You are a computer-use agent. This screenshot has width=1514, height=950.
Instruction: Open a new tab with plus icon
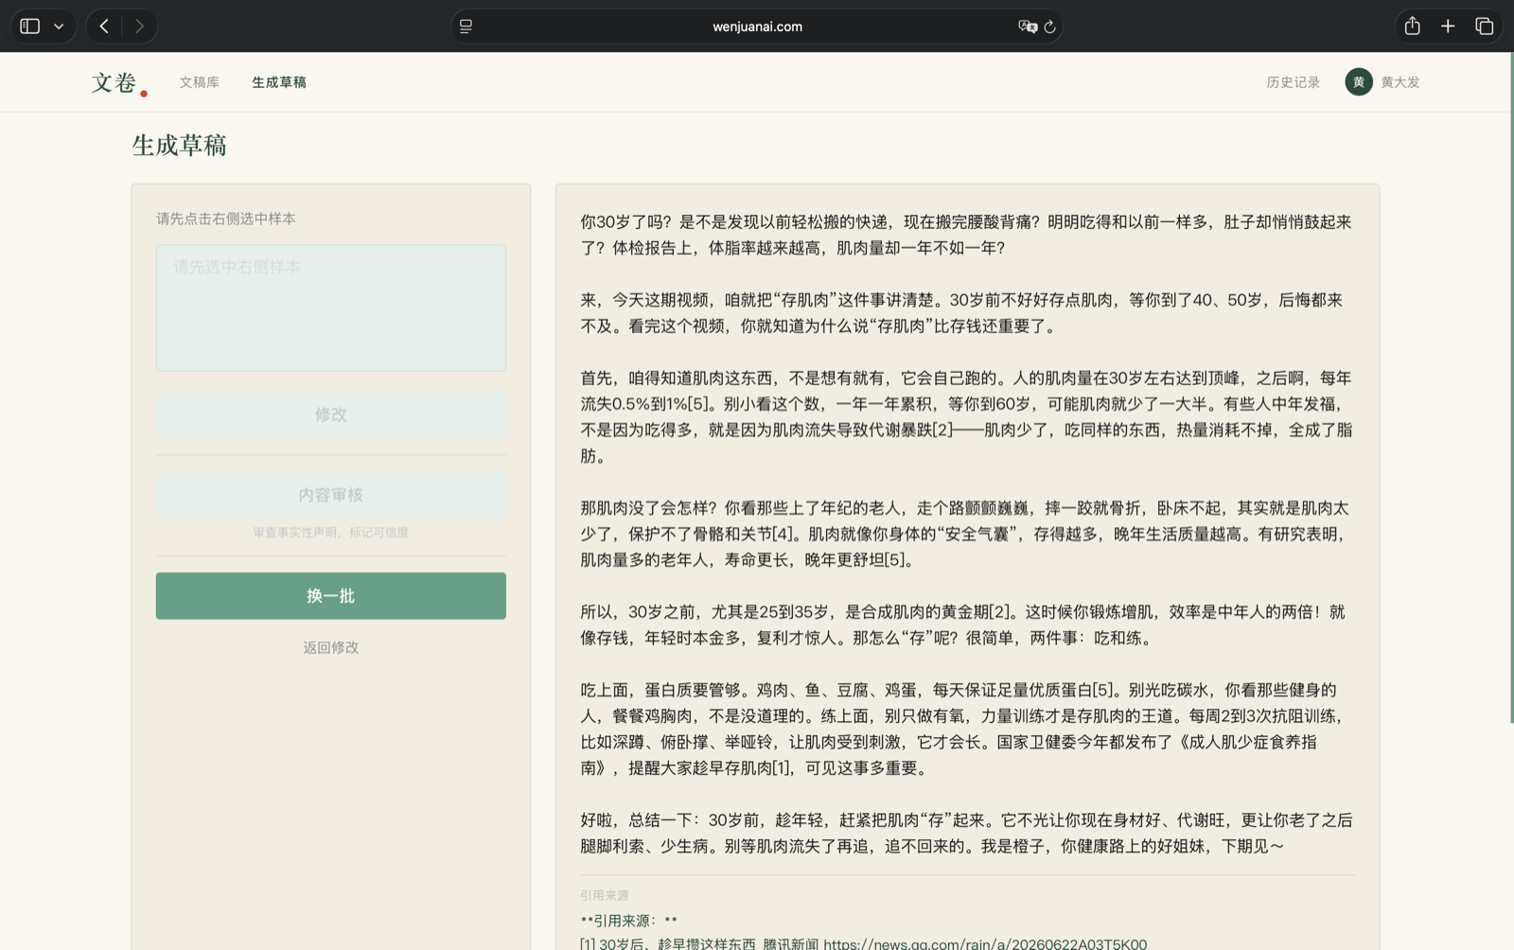[1448, 26]
